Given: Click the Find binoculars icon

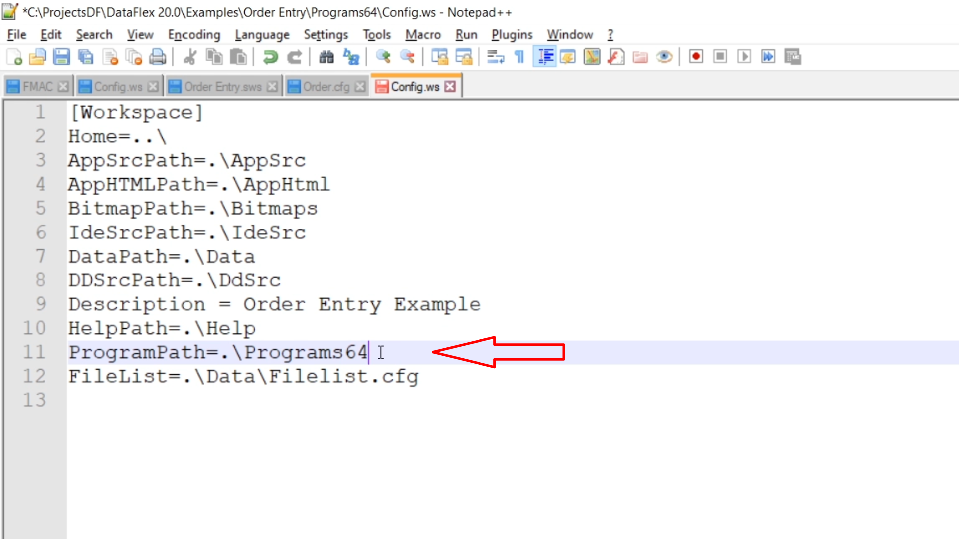Looking at the screenshot, I should [326, 57].
